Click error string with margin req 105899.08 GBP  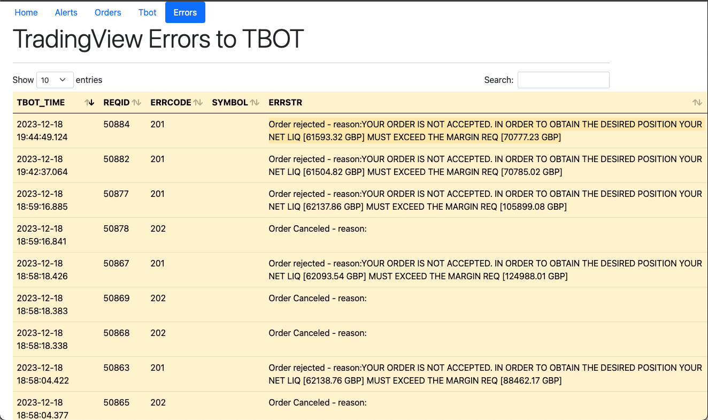coord(485,200)
